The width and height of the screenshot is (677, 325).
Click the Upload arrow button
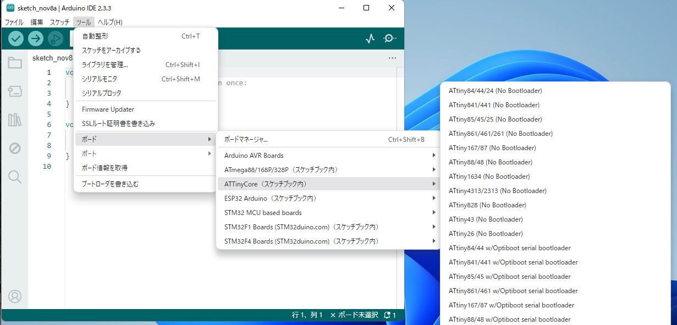pyautogui.click(x=36, y=38)
